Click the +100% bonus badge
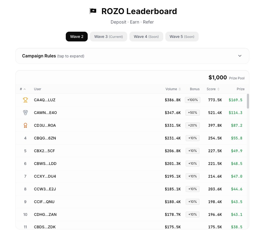 [192, 100]
